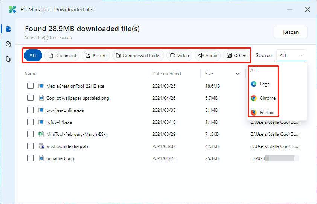Filter downloads by Audio
The image size is (317, 204).
[207, 55]
